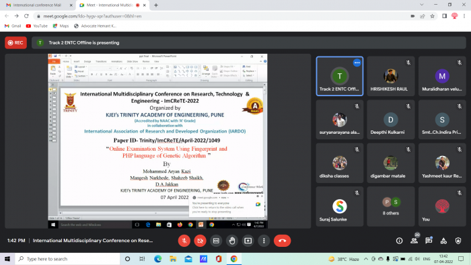Click the browser address bar
Image resolution: width=471 pixels, height=265 pixels.
tap(222, 16)
